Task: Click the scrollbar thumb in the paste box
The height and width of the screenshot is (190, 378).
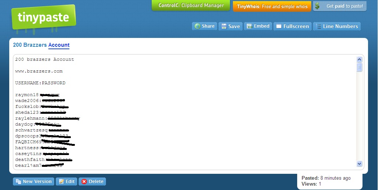Action: click(359, 67)
